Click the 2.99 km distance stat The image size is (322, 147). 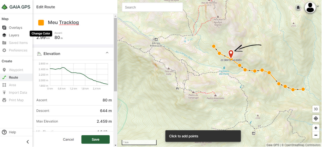click(x=43, y=38)
